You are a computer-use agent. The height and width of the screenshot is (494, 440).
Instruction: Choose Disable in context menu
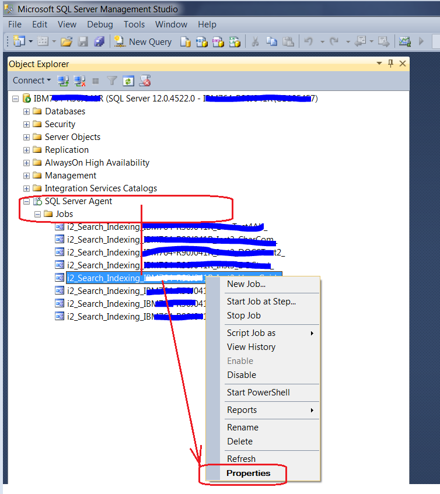242,375
